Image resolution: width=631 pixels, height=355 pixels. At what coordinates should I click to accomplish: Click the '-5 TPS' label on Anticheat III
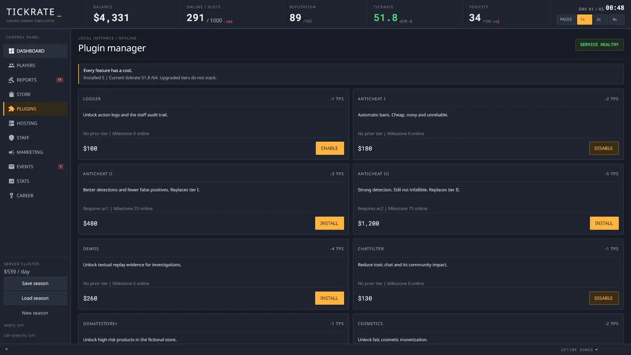tap(611, 174)
